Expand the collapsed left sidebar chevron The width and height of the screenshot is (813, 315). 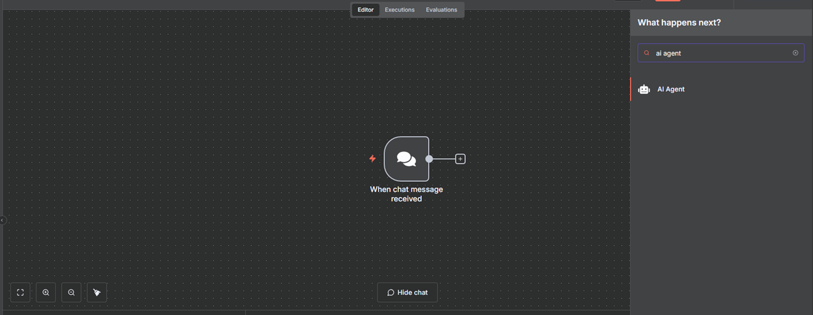(3, 220)
